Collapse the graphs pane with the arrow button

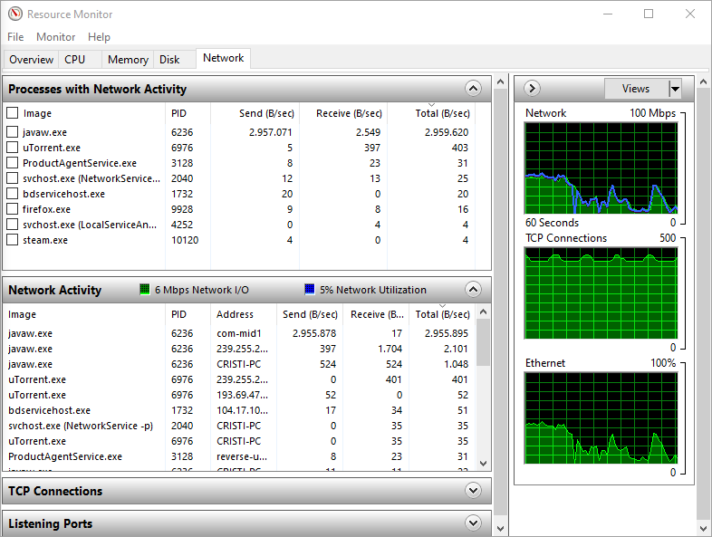coord(532,88)
